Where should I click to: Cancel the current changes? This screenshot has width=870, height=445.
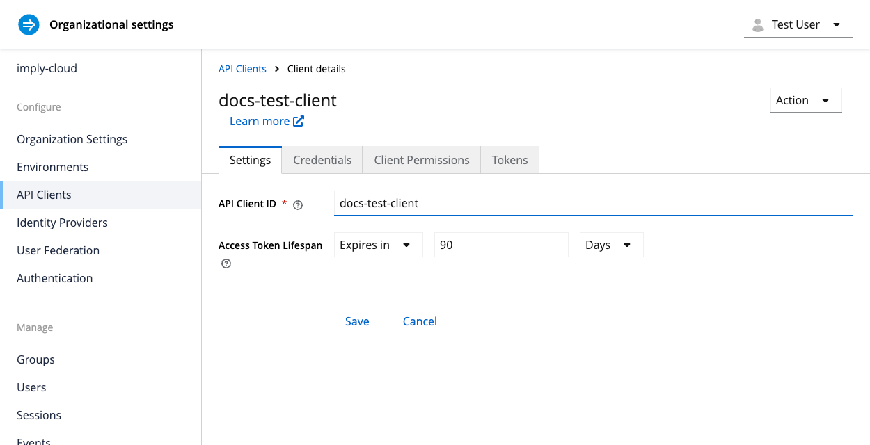pyautogui.click(x=420, y=321)
